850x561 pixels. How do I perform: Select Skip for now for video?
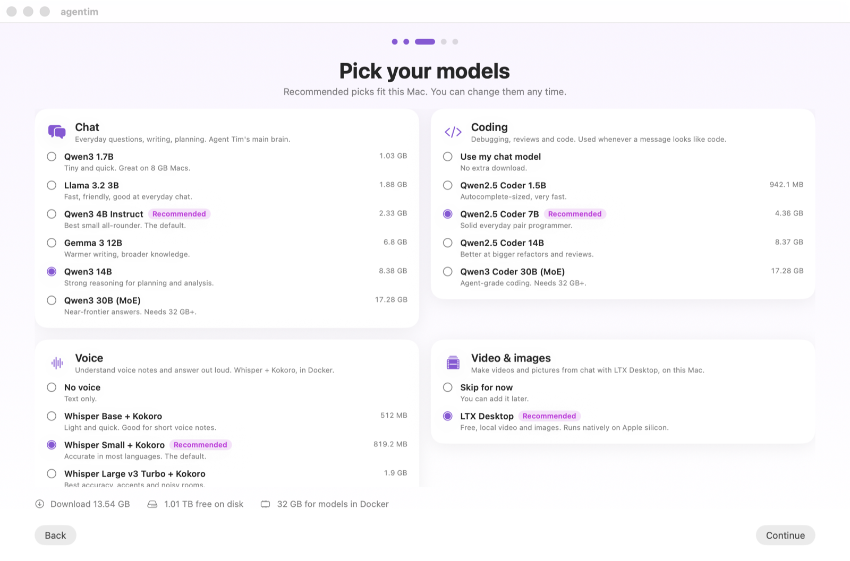(x=448, y=387)
